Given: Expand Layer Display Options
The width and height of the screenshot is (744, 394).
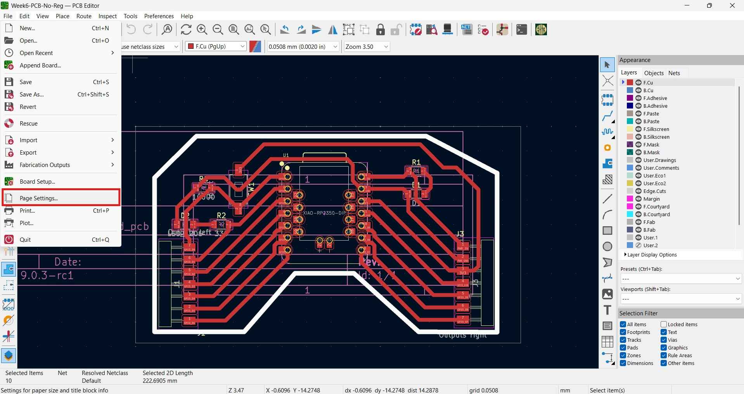Looking at the screenshot, I should (651, 255).
